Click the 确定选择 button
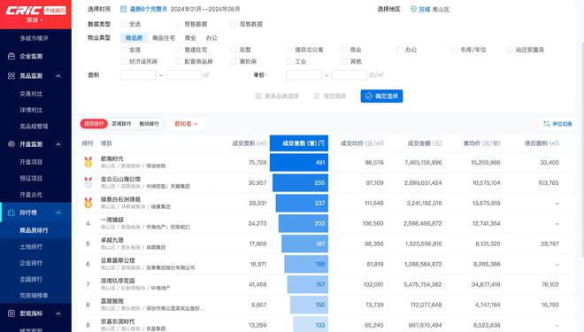 click(x=381, y=97)
